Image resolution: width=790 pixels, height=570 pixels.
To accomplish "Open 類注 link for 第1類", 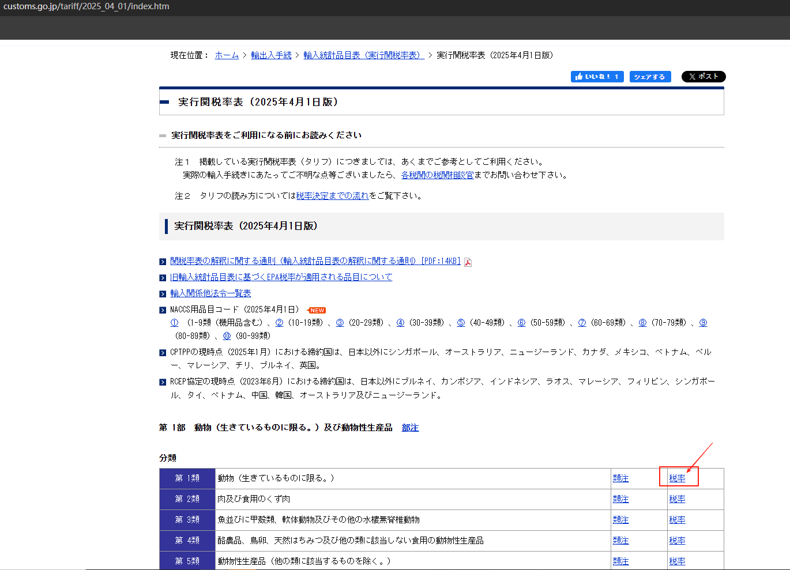I will 620,478.
